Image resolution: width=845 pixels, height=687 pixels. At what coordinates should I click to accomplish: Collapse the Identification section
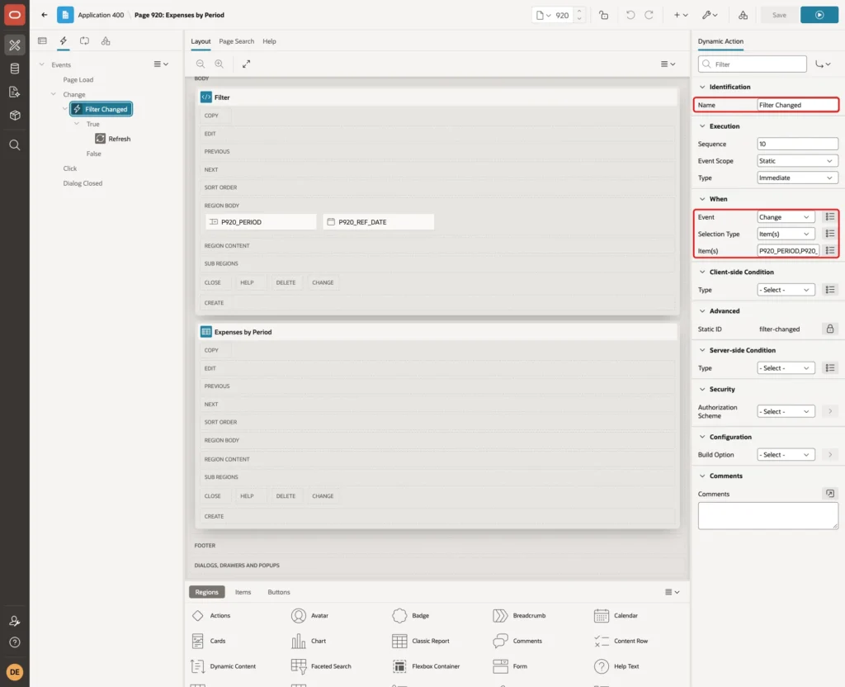pyautogui.click(x=702, y=87)
